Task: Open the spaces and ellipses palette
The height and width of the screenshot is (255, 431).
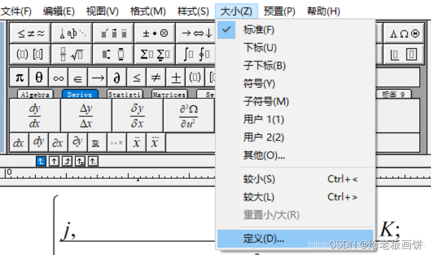Action: (x=72, y=33)
